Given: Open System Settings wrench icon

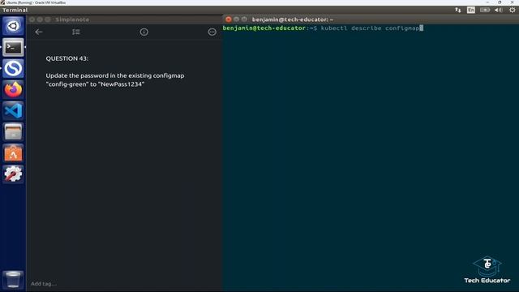Looking at the screenshot, I should coord(13,174).
